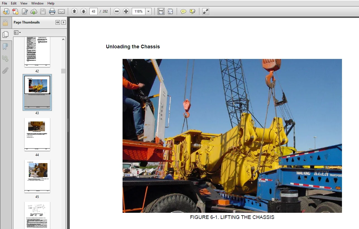Open the File menu
The width and height of the screenshot is (359, 229).
[4, 3]
